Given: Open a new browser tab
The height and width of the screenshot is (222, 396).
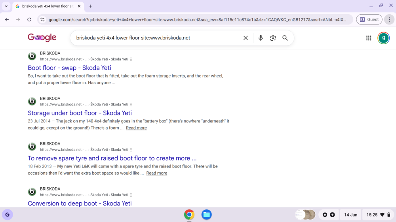Looking at the screenshot, I should pyautogui.click(x=90, y=6).
